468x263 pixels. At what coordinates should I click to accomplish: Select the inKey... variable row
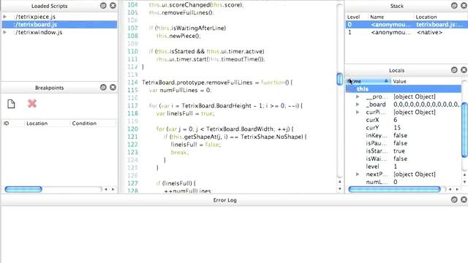pyautogui.click(x=403, y=135)
